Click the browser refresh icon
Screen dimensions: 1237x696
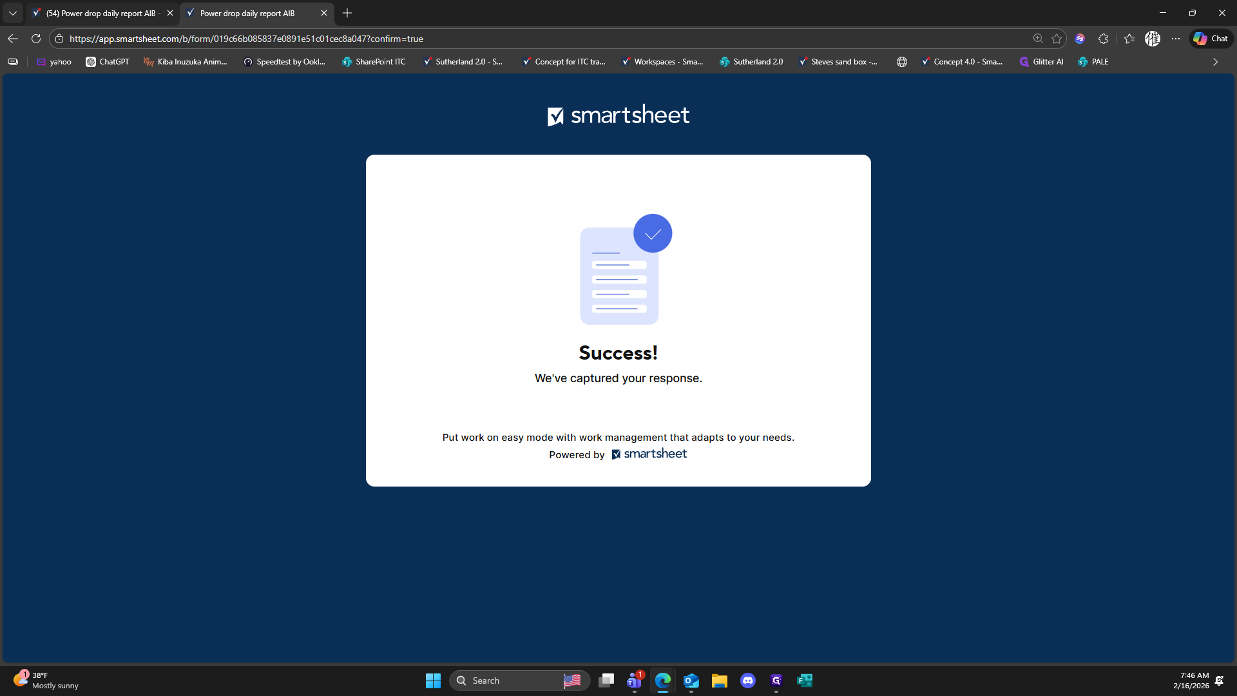pos(36,39)
